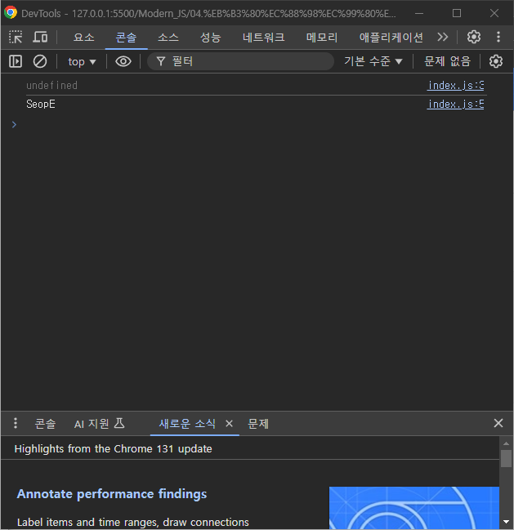Image resolution: width=514 pixels, height=530 pixels.
Task: Select the SeopE console output
Action: click(x=41, y=105)
